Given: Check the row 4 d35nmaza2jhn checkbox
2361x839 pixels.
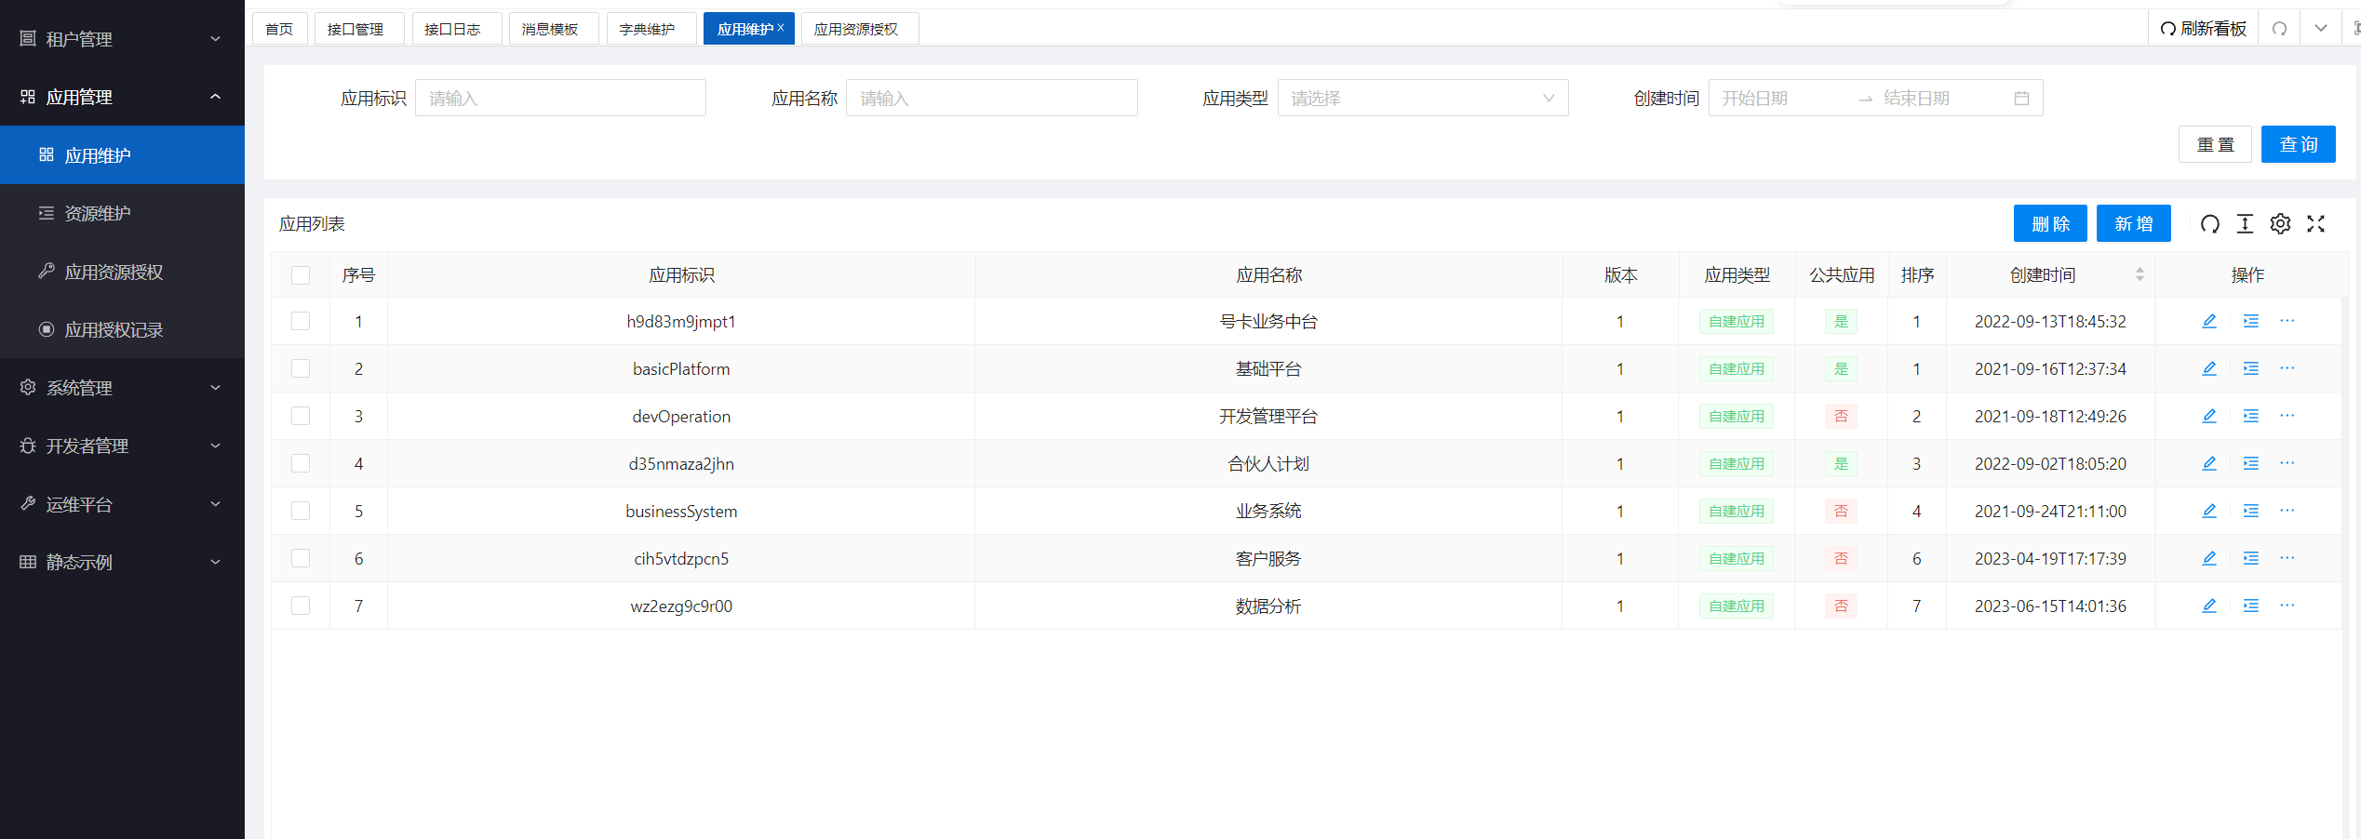Looking at the screenshot, I should pos(301,463).
